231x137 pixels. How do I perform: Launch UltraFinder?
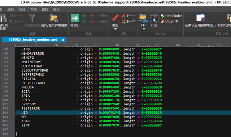click(x=171, y=16)
